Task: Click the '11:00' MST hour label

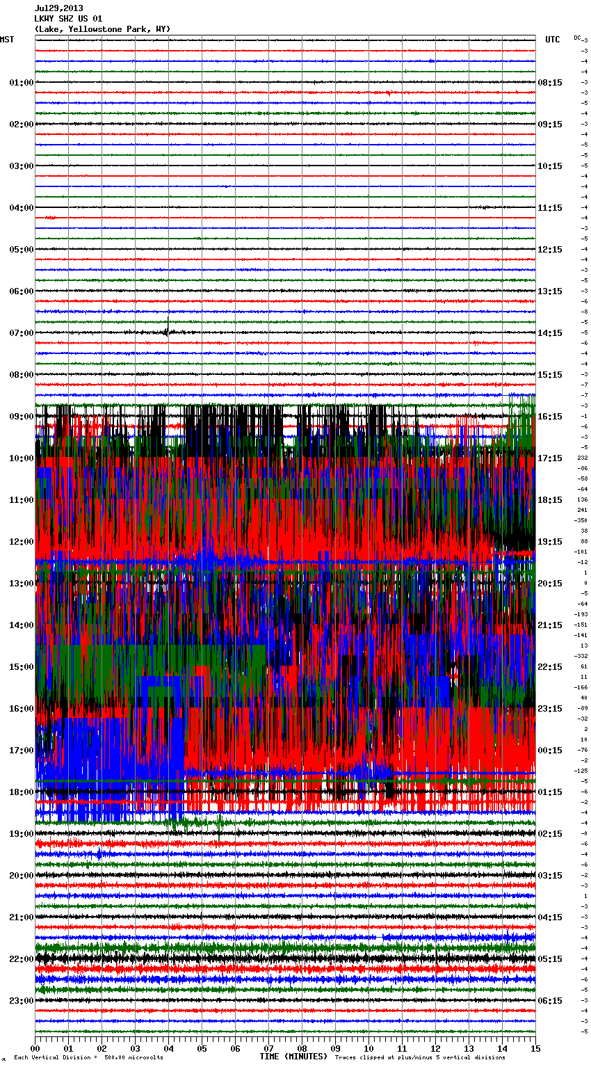Action: click(21, 500)
